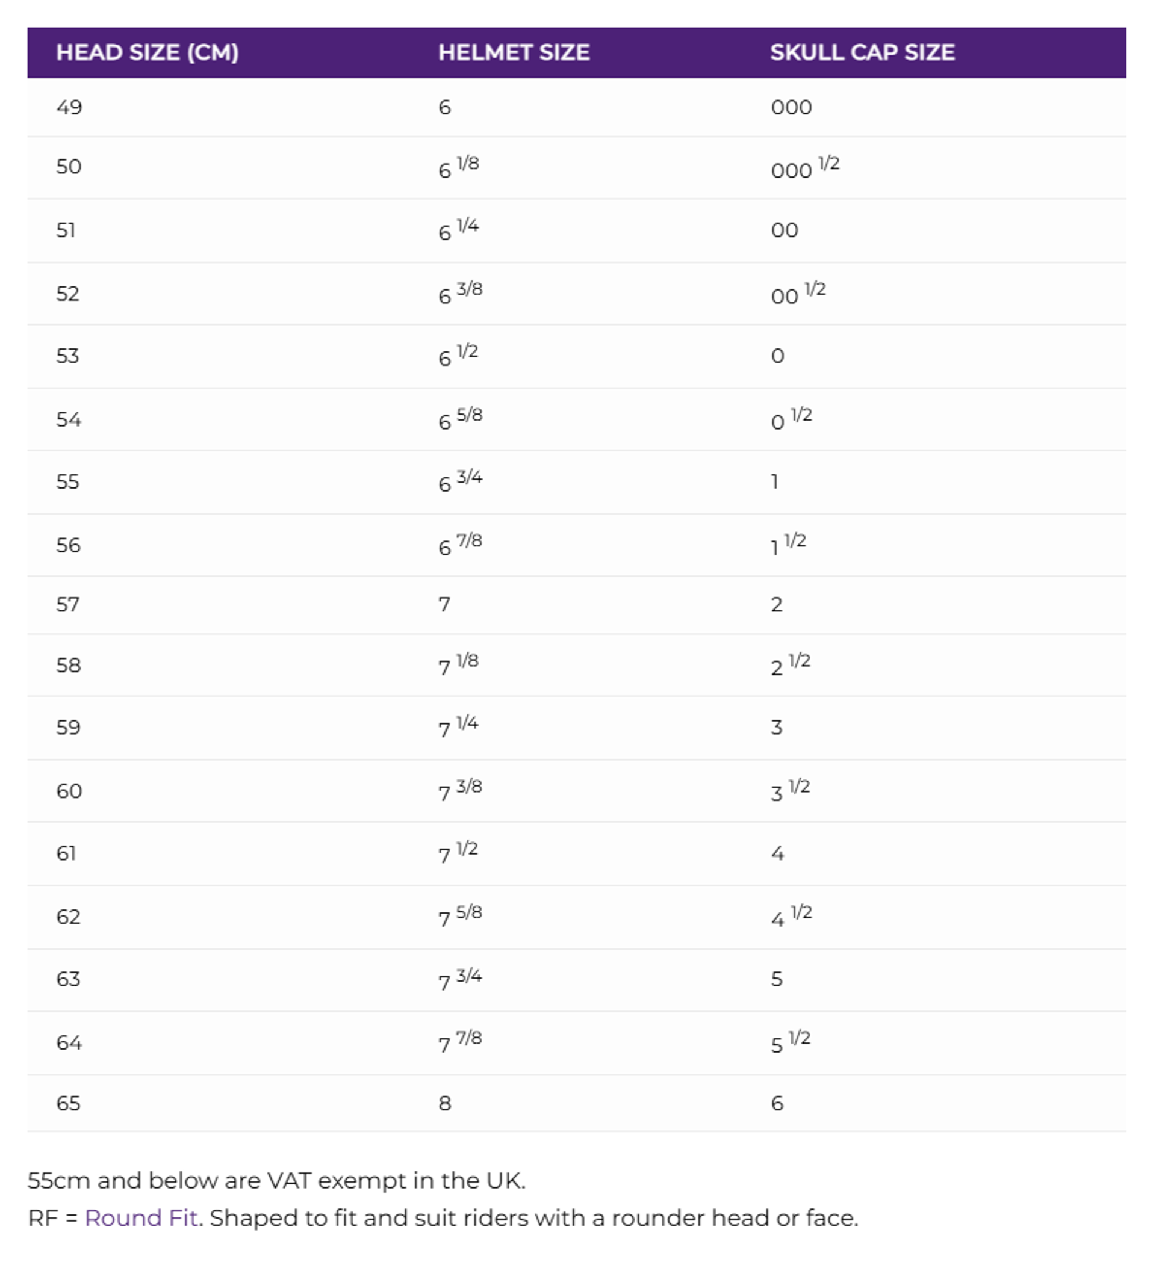
Task: Click the HEAD SIZE (CM) column header
Action: (148, 53)
